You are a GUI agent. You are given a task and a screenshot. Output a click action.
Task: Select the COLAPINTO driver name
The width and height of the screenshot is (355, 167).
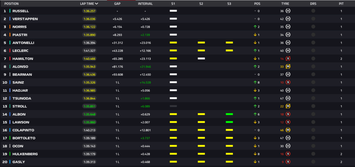[x=23, y=130]
